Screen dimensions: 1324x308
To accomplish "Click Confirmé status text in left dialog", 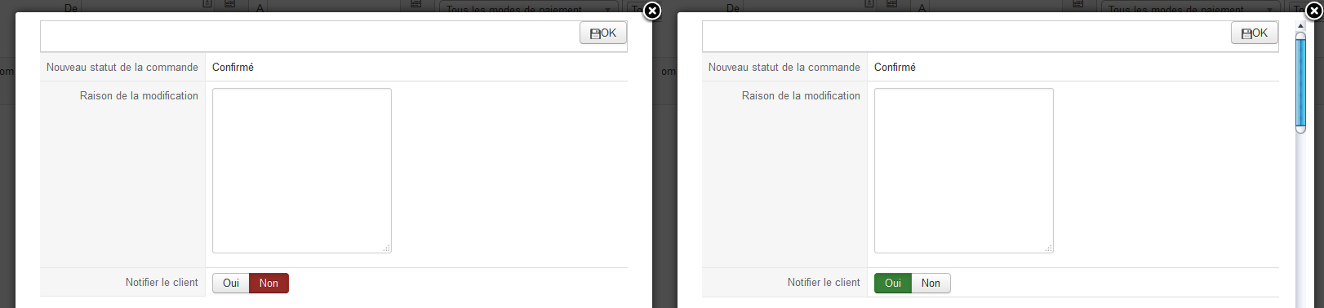I will [233, 68].
